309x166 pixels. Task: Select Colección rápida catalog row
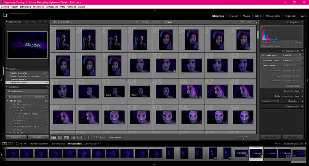(x=27, y=80)
